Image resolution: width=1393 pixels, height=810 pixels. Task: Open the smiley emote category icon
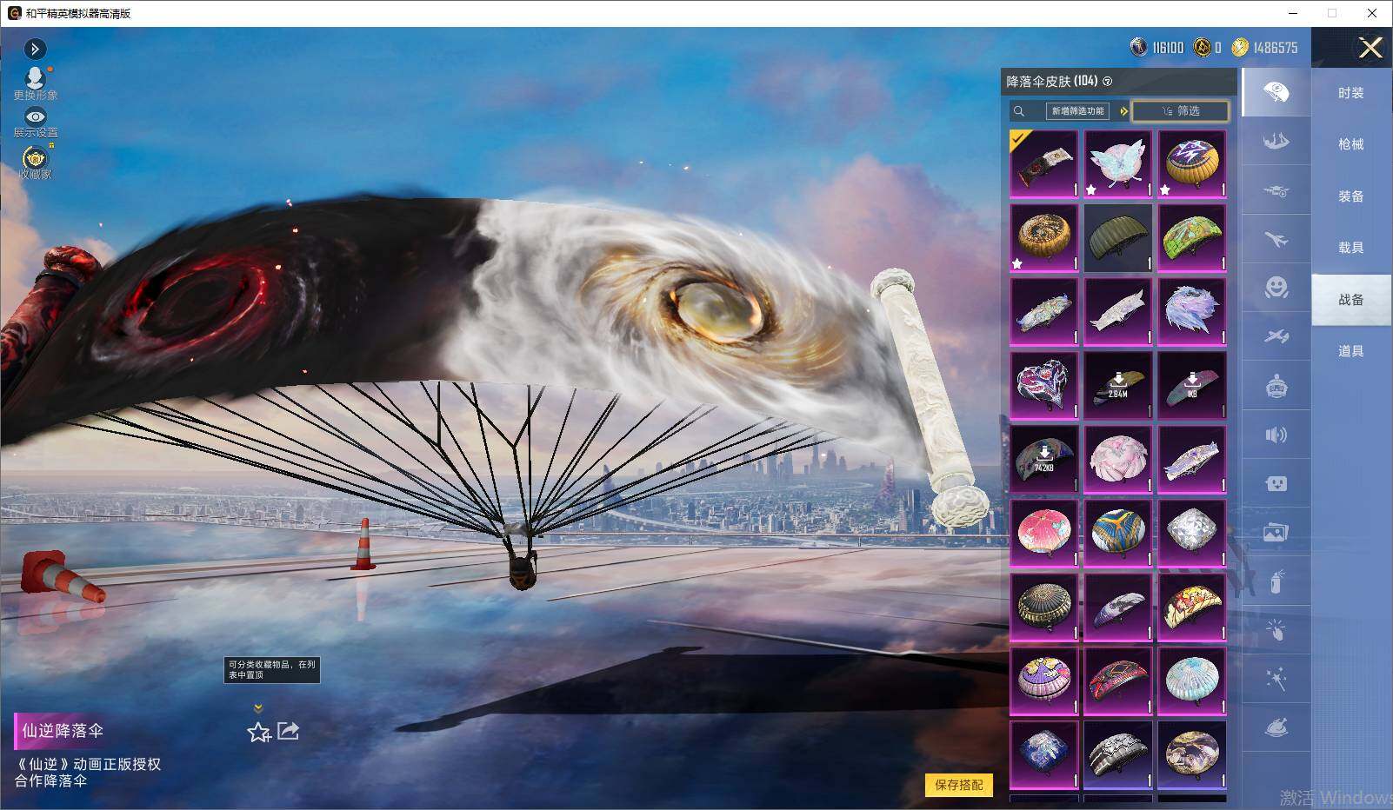click(1276, 288)
